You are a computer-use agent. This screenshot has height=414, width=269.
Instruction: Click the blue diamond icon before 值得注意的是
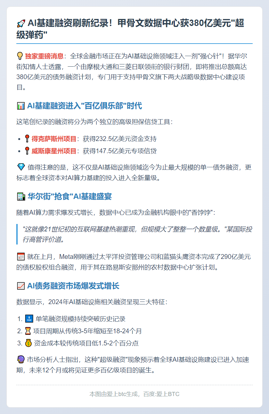pos(20,167)
